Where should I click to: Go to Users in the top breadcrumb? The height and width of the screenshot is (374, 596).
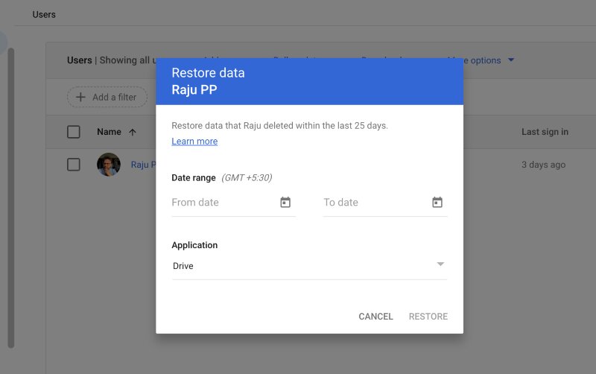(x=44, y=14)
